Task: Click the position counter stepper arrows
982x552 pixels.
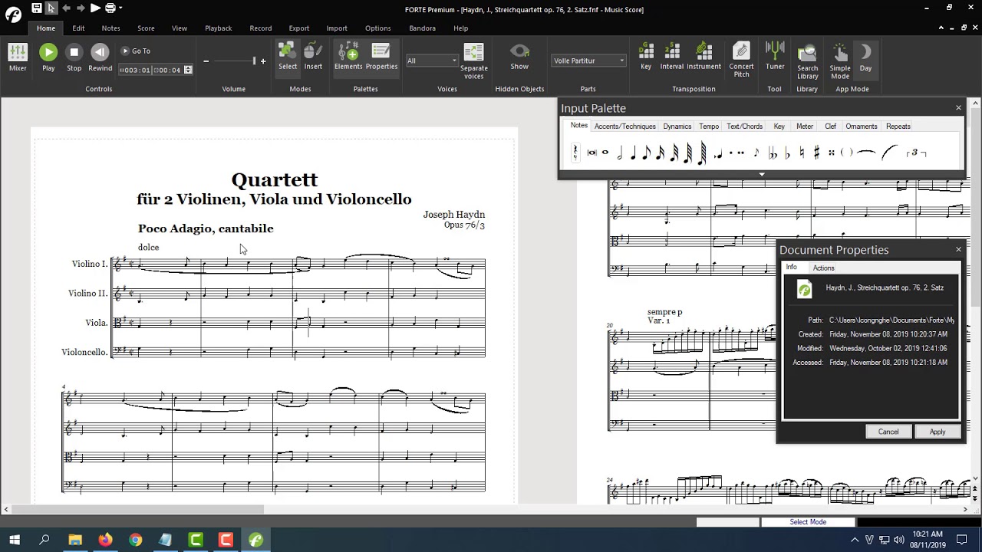Action: click(x=188, y=70)
